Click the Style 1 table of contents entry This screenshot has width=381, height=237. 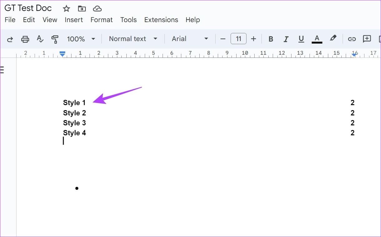pyautogui.click(x=74, y=103)
